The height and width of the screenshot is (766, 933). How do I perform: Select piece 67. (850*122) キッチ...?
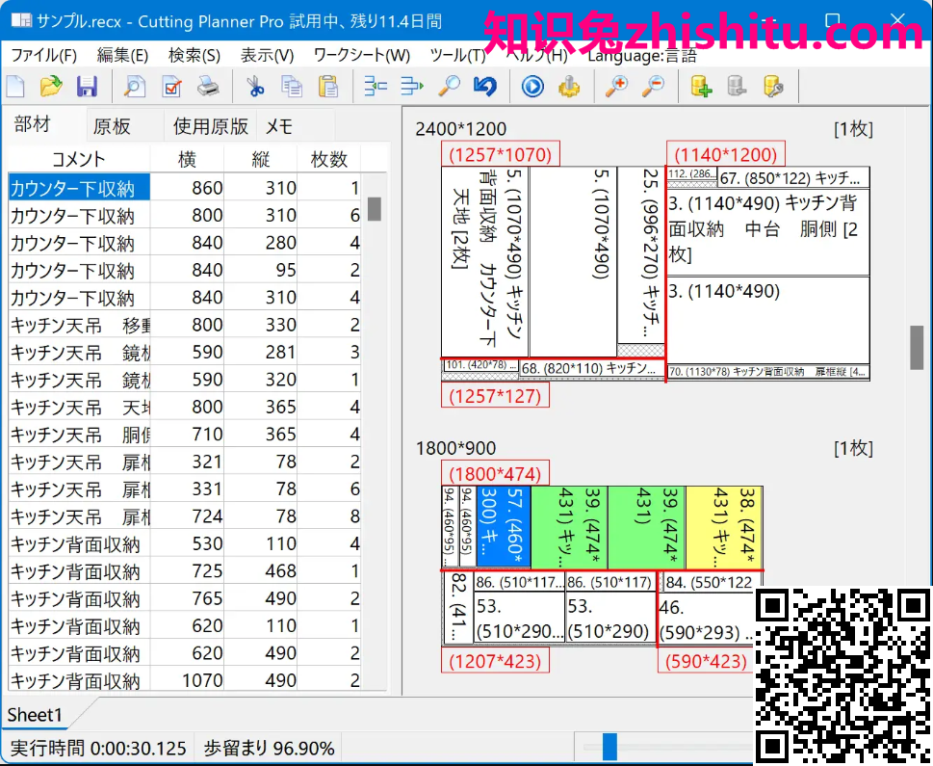(793, 177)
